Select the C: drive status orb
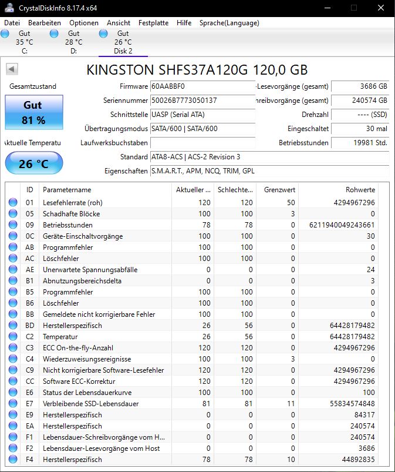 (5, 34)
